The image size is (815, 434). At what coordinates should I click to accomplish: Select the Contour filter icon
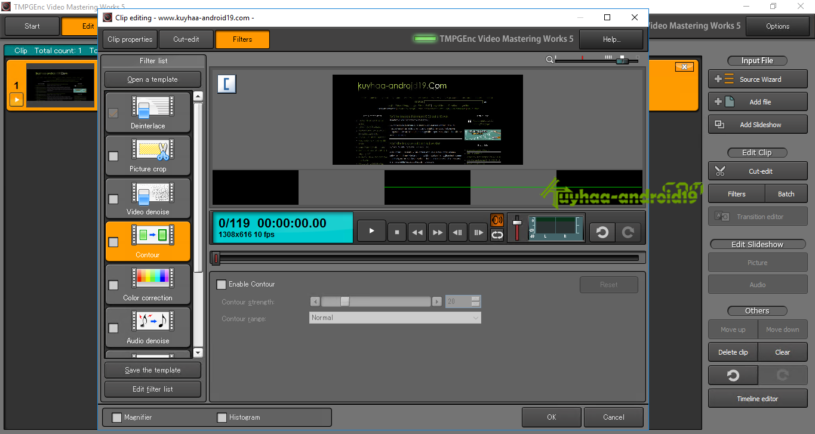153,237
